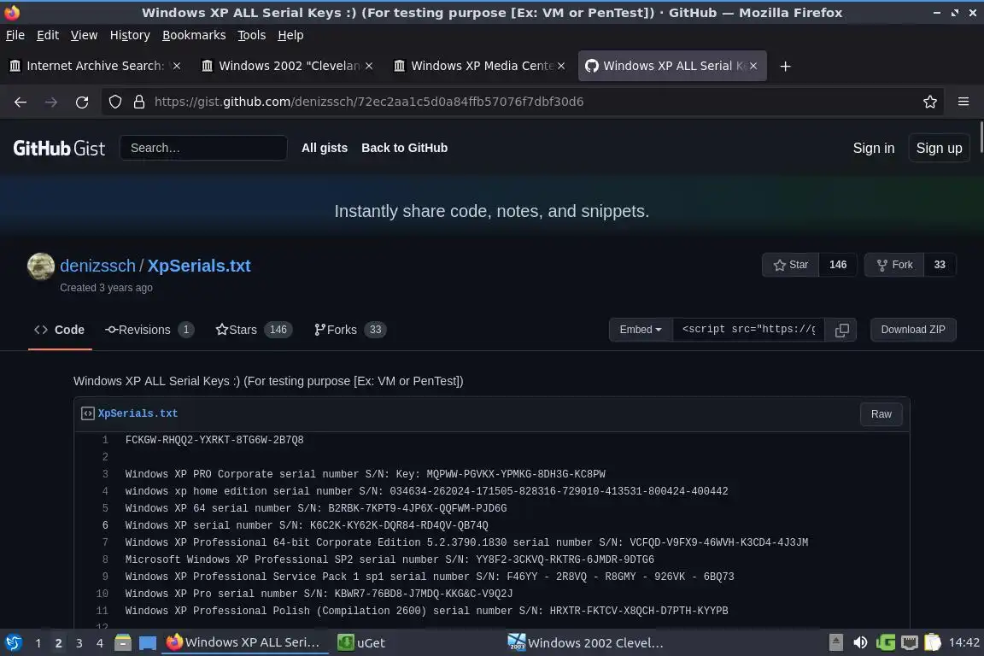Select the embed script text field
The width and height of the screenshot is (984, 656).
(x=749, y=330)
